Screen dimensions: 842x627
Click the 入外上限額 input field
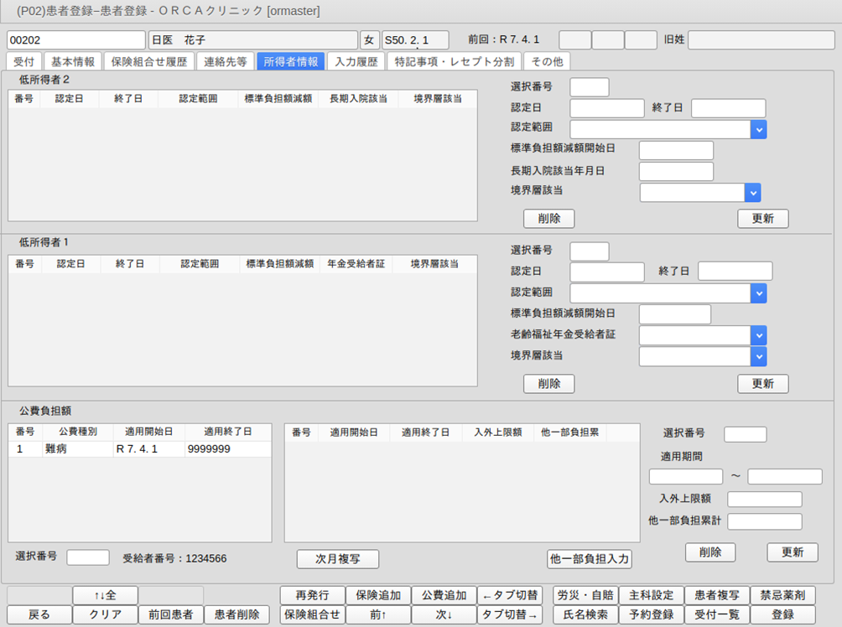764,500
